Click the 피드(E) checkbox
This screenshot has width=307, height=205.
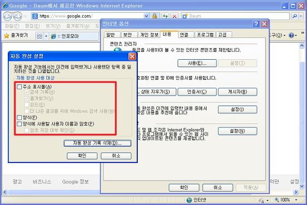point(27,105)
